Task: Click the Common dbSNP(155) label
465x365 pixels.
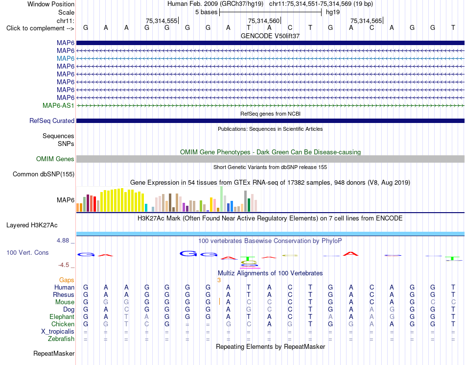Action: 44,174
